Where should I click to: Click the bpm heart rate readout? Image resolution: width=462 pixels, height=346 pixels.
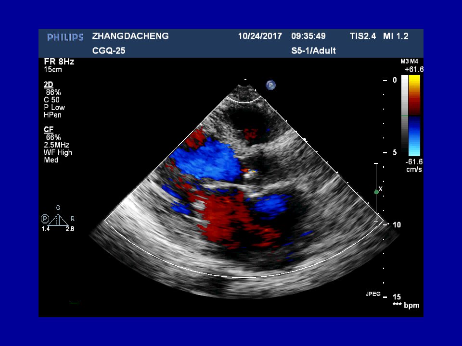pyautogui.click(x=406, y=305)
